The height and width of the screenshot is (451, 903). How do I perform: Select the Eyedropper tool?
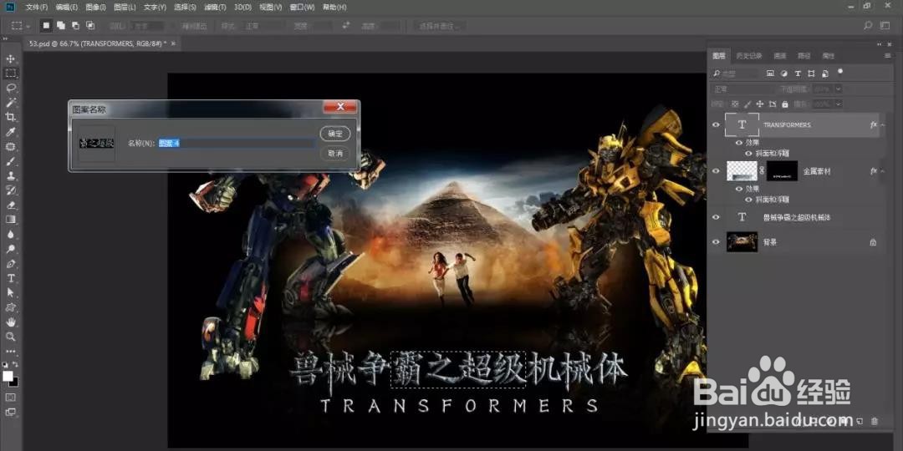pyautogui.click(x=10, y=132)
